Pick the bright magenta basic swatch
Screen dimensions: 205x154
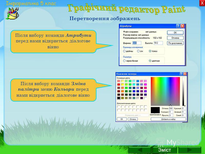tap(145, 84)
